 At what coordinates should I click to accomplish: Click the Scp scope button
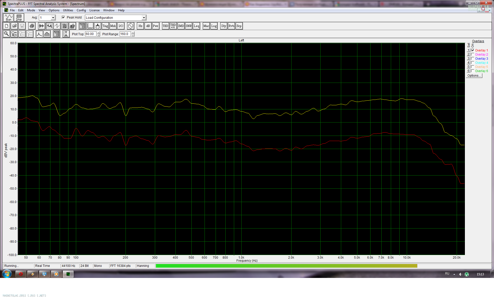[239, 26]
